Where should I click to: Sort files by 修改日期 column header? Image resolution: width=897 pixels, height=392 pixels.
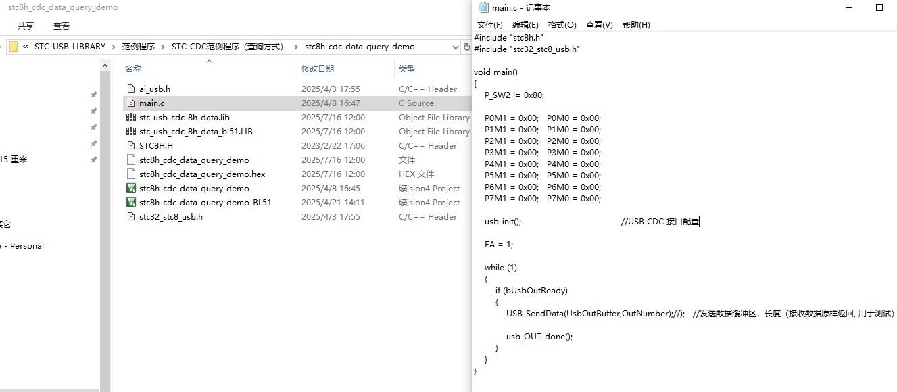pyautogui.click(x=318, y=68)
